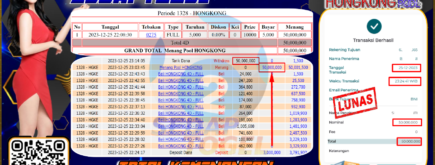Image resolution: width=435 pixels, height=165 pixels.
Task: Click the Tarik Dana entry
Action: tap(181, 61)
